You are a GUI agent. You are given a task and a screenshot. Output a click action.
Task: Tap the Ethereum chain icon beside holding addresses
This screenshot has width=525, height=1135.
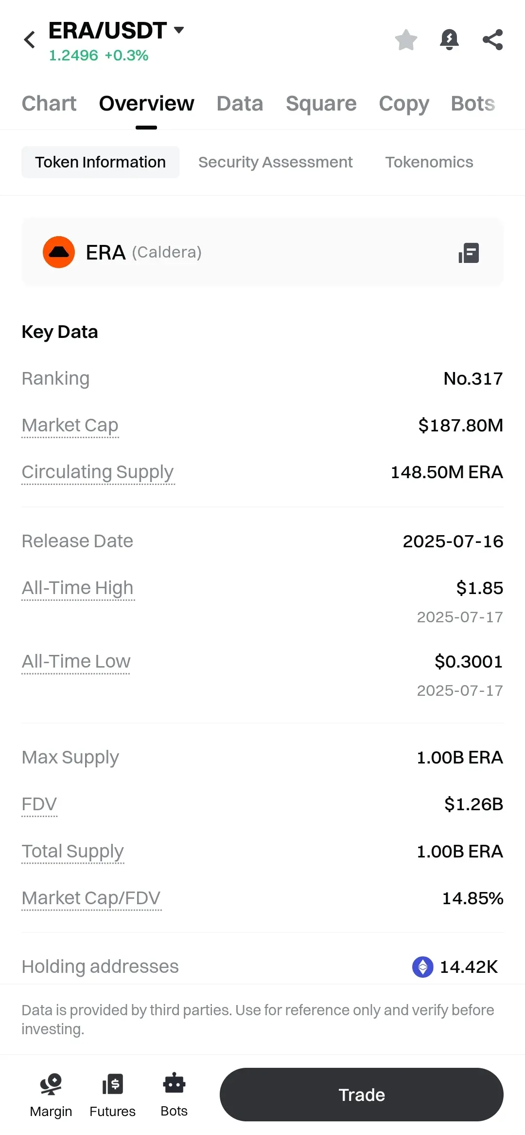422,967
